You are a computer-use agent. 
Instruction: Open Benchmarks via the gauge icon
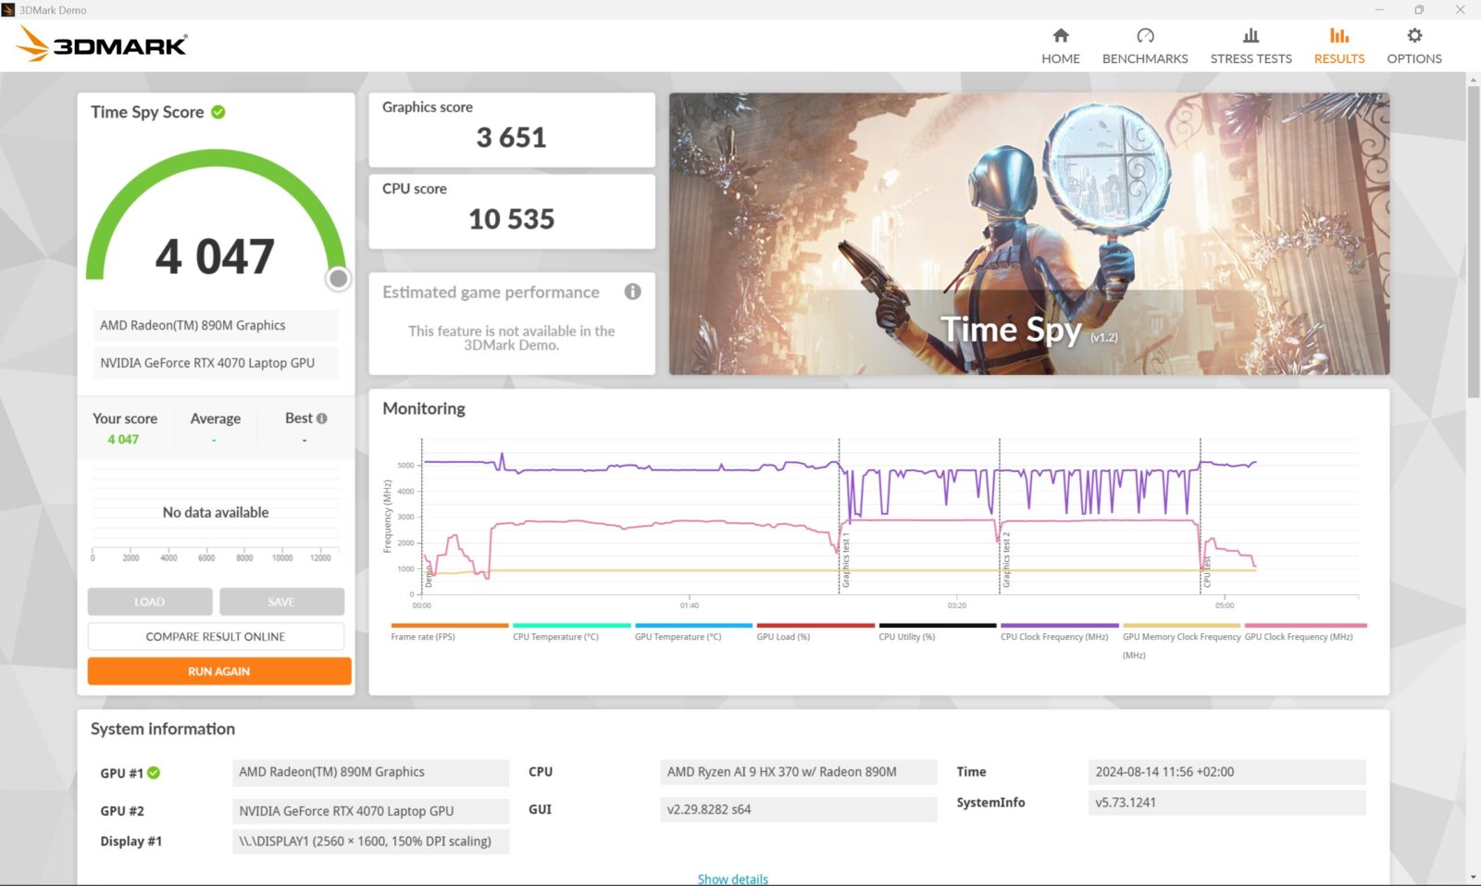[x=1145, y=36]
